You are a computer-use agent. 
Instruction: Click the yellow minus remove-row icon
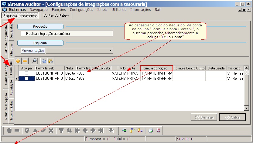coord(25,61)
